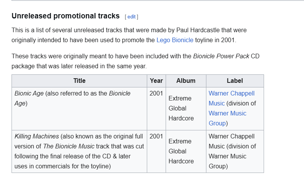Click the Unreleased promotional tracks heading
Screen dimensions: 304x181
(65, 16)
